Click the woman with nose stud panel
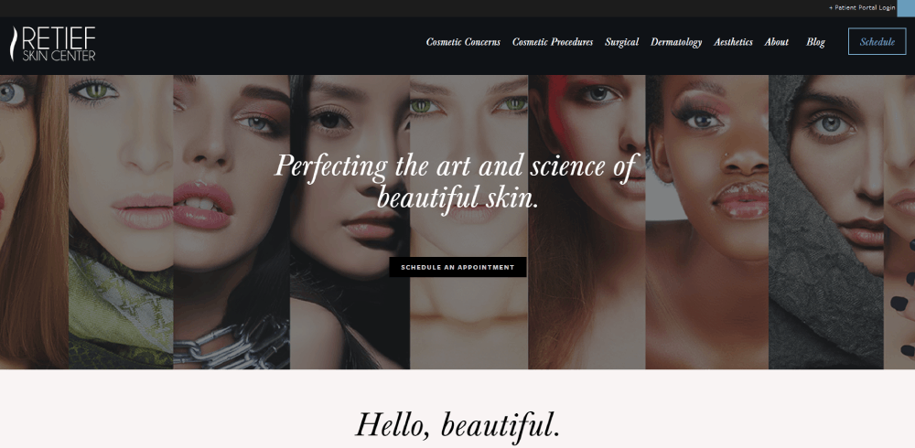 (706, 221)
